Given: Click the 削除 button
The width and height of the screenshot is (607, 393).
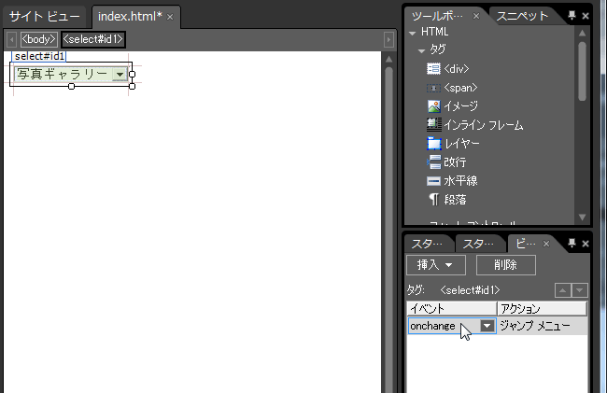Looking at the screenshot, I should point(506,265).
